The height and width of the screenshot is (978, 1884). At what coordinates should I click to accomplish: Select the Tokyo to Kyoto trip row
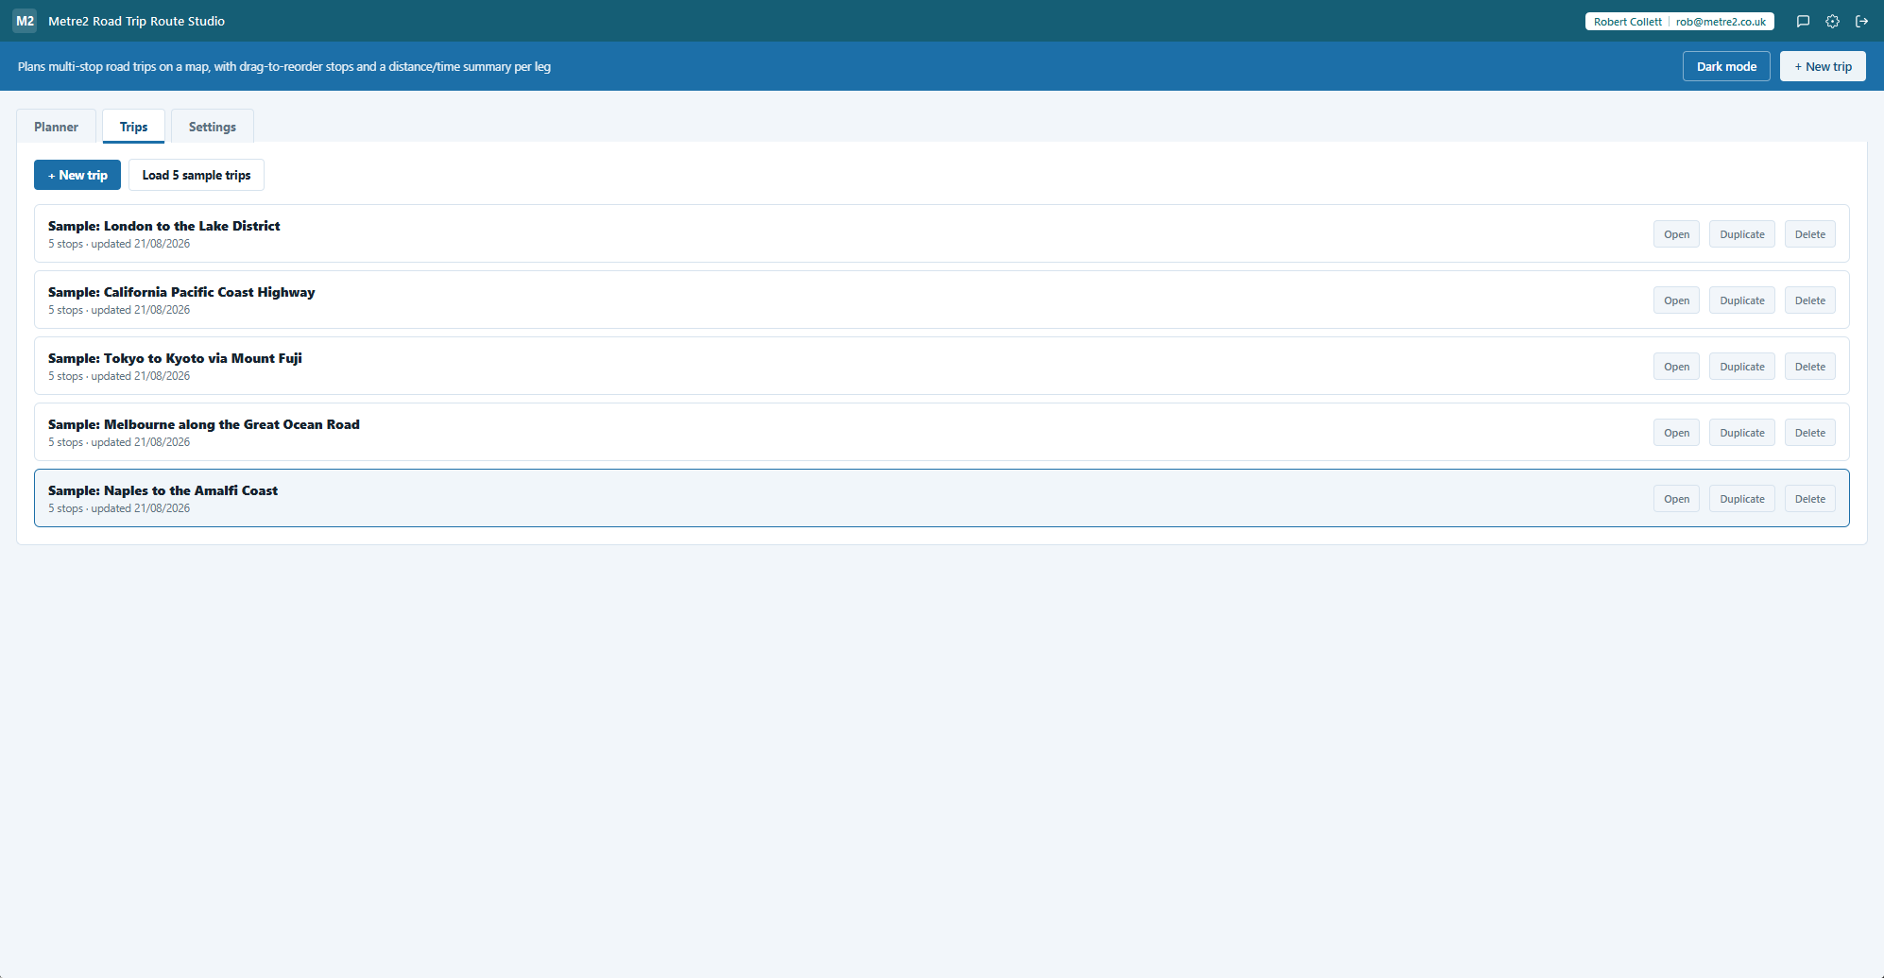tap(941, 366)
